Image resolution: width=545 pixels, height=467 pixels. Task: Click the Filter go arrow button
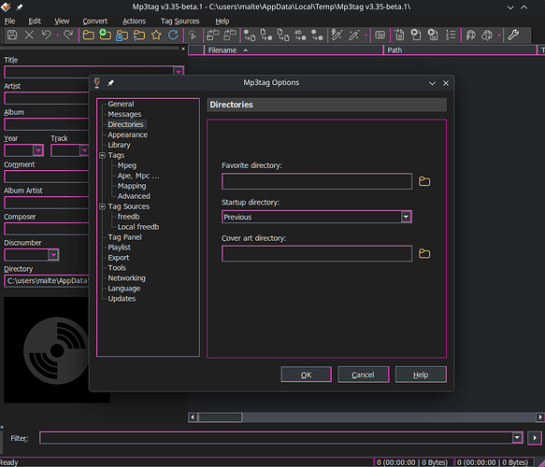(x=535, y=438)
